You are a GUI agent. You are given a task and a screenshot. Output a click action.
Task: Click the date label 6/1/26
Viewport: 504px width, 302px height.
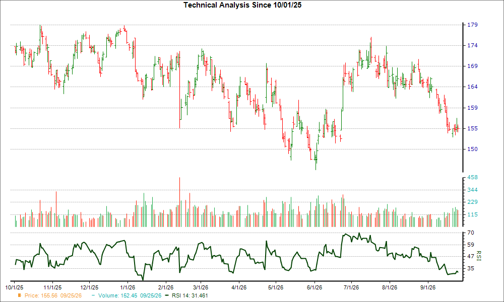pyautogui.click(x=314, y=287)
